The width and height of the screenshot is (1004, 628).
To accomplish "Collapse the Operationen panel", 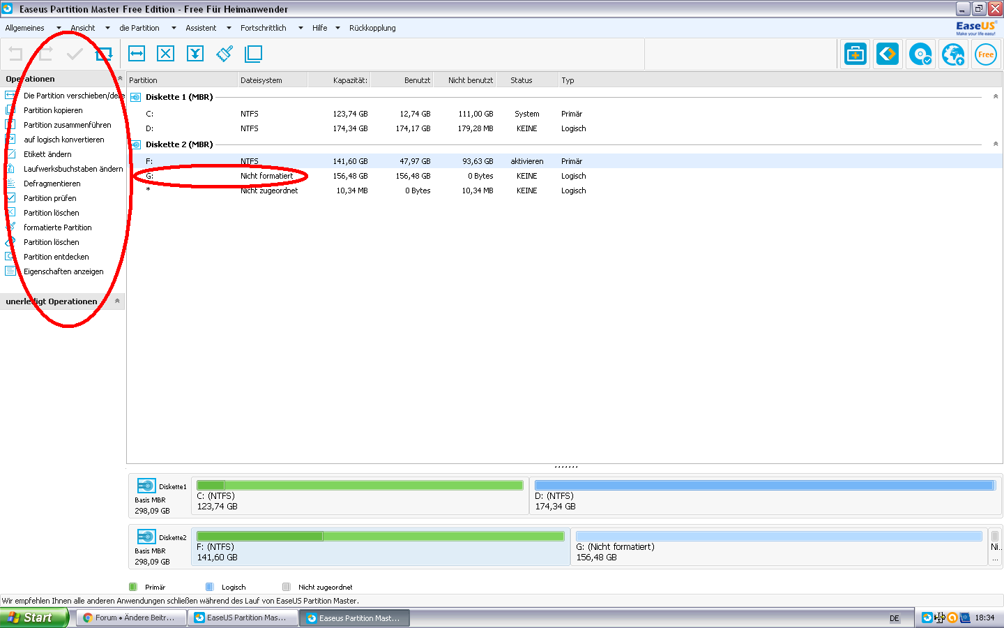I will (119, 78).
